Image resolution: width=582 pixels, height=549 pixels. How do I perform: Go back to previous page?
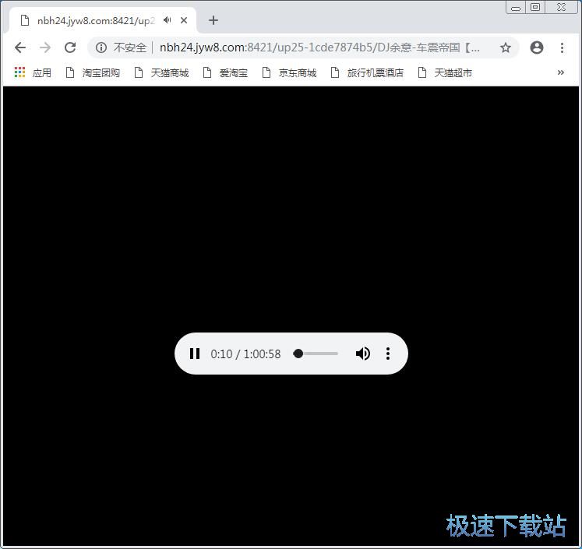(x=20, y=48)
